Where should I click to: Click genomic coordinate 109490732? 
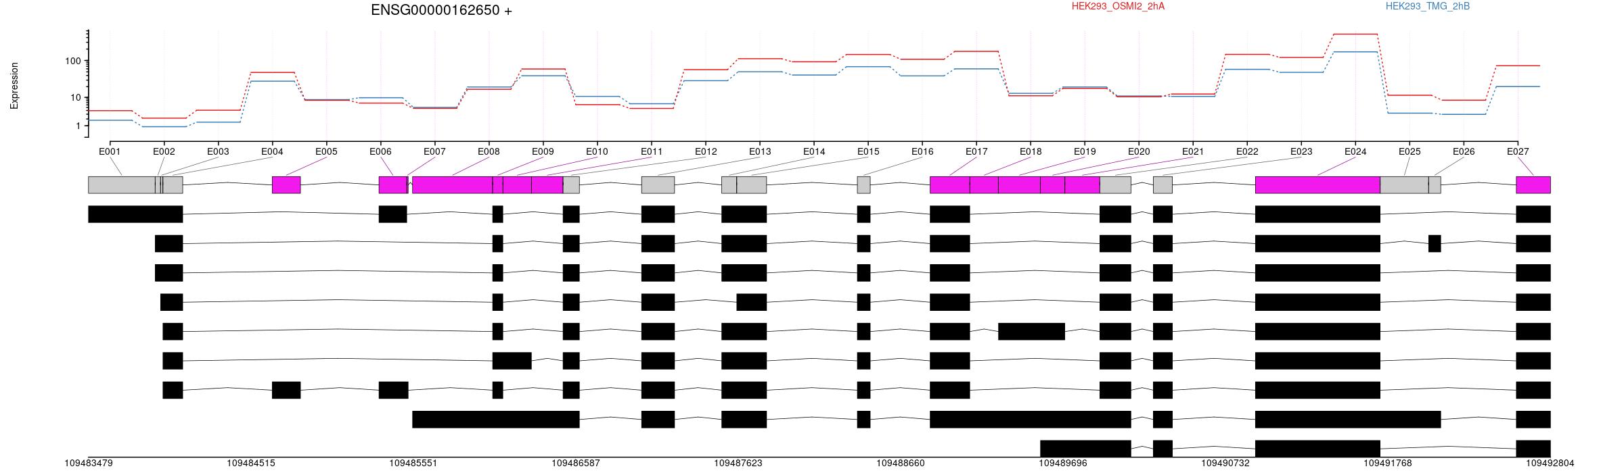[x=1225, y=463]
